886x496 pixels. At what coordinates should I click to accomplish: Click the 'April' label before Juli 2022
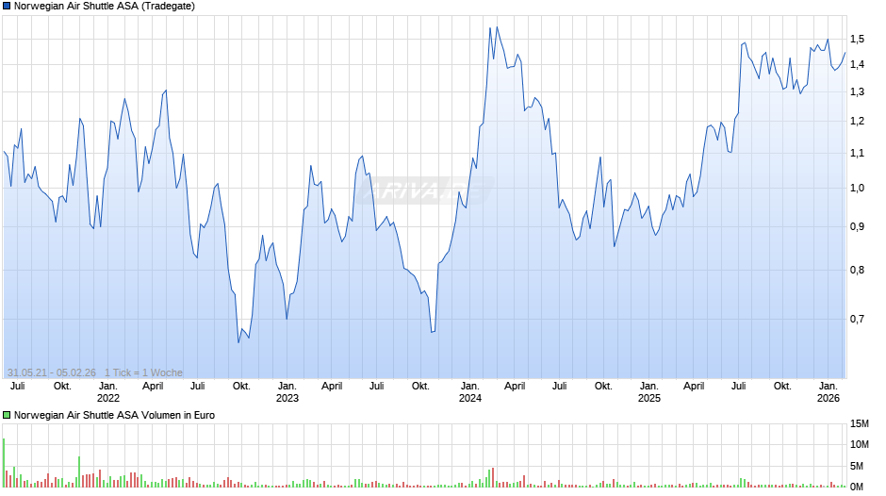pyautogui.click(x=153, y=387)
